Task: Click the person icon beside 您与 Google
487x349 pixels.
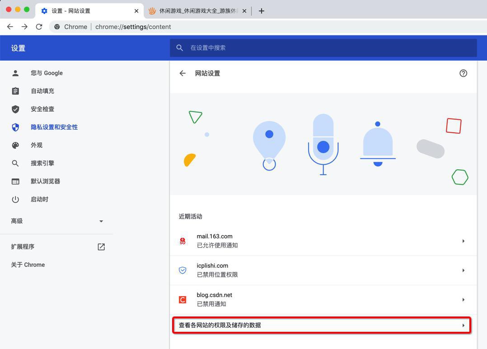Action: [x=15, y=73]
